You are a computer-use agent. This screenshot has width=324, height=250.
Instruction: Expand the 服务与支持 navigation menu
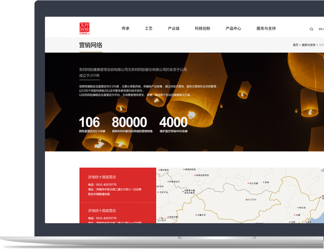point(266,29)
